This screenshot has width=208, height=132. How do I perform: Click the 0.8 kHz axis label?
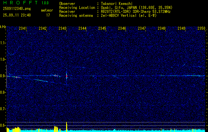3,92
